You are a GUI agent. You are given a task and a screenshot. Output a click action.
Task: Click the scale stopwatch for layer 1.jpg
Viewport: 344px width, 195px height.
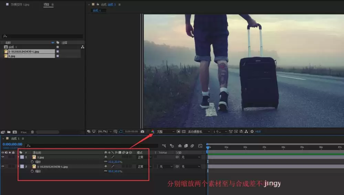tap(32, 162)
